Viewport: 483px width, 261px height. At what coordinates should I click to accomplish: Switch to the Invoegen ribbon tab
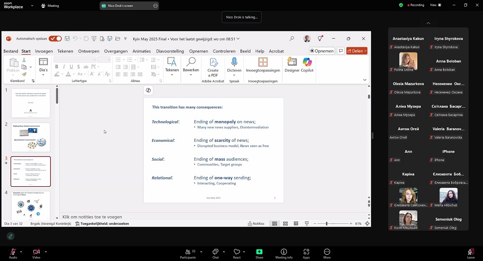[x=44, y=51]
